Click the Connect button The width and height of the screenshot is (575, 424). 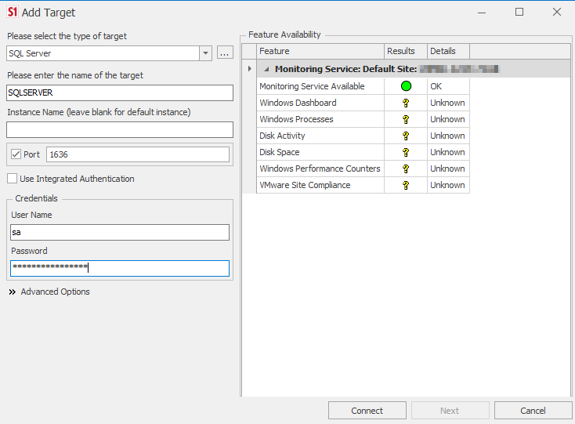pyautogui.click(x=367, y=411)
